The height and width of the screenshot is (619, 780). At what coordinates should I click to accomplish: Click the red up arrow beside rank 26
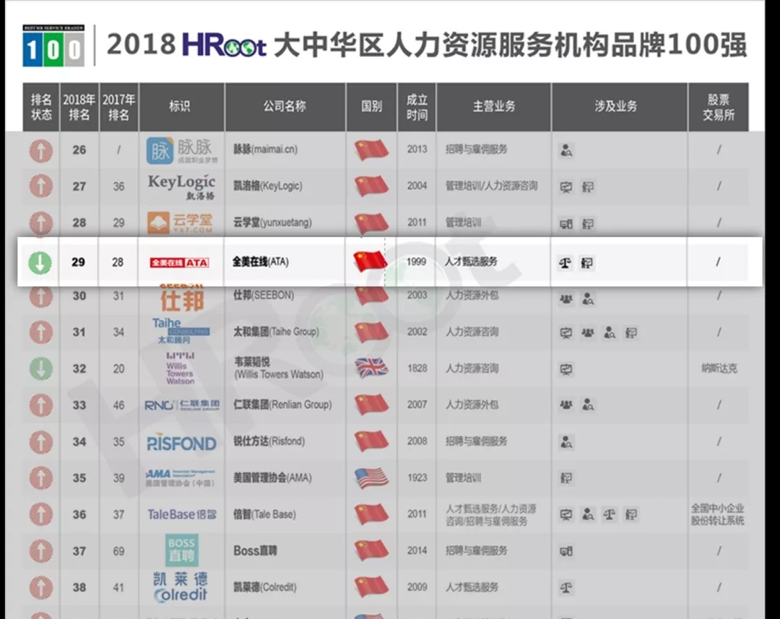point(41,150)
